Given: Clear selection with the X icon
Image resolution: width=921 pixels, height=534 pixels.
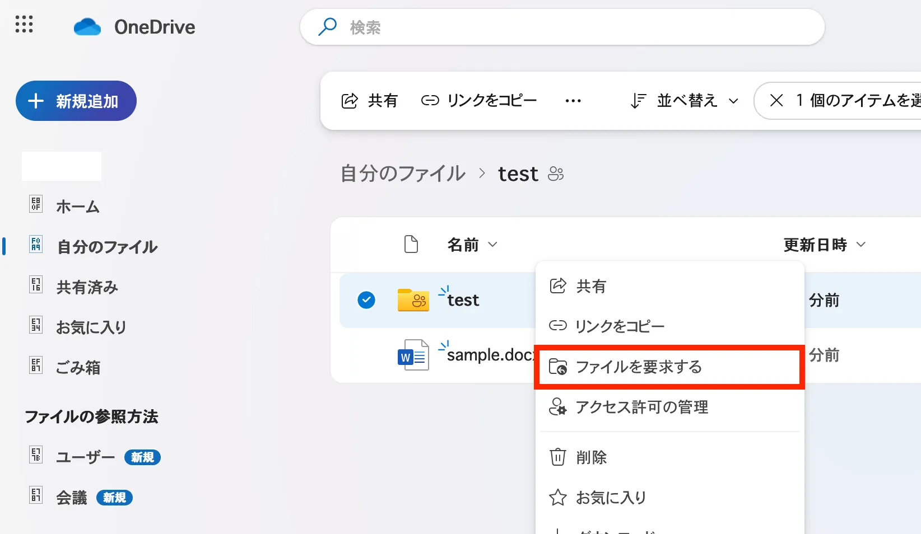Looking at the screenshot, I should coord(776,101).
